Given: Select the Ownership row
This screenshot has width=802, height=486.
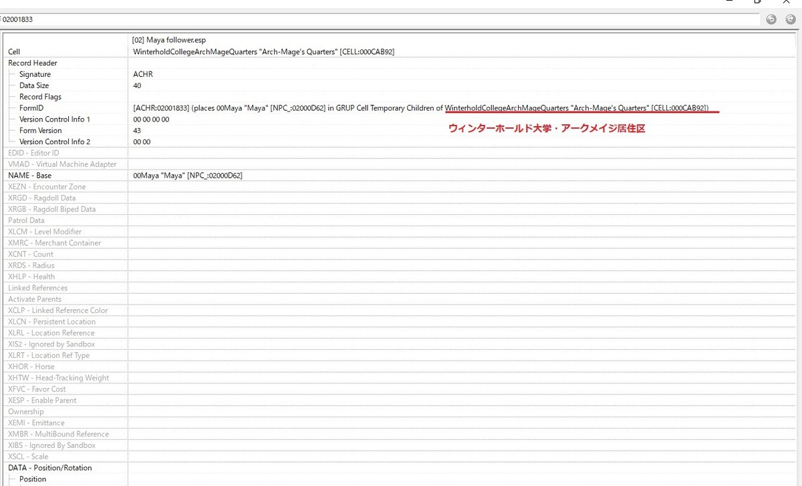Looking at the screenshot, I should [25, 412].
